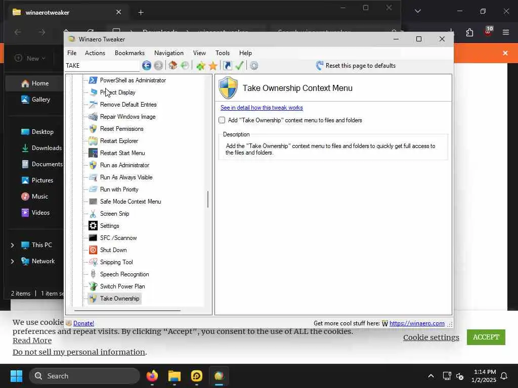The width and height of the screenshot is (518, 388).
Task: Select Repair Windows Image tree entry
Action: click(127, 117)
